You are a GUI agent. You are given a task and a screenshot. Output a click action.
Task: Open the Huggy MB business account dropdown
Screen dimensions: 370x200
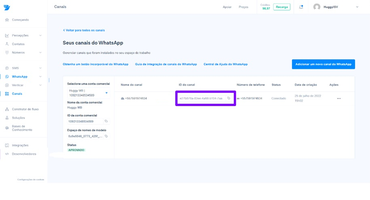pyautogui.click(x=88, y=93)
